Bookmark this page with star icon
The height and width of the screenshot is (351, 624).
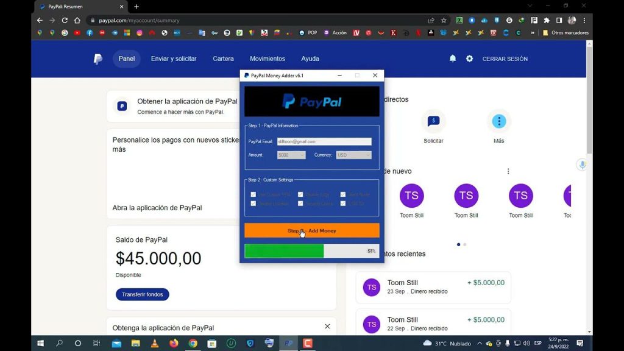point(444,20)
